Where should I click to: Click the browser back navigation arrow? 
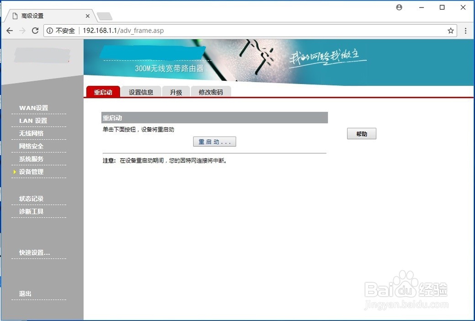click(x=9, y=30)
